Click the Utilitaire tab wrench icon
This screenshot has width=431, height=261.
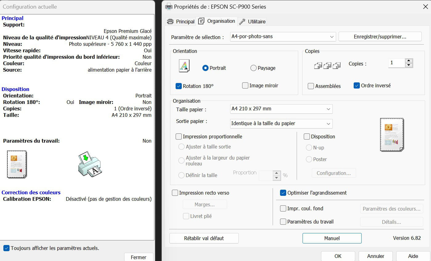[x=242, y=21]
